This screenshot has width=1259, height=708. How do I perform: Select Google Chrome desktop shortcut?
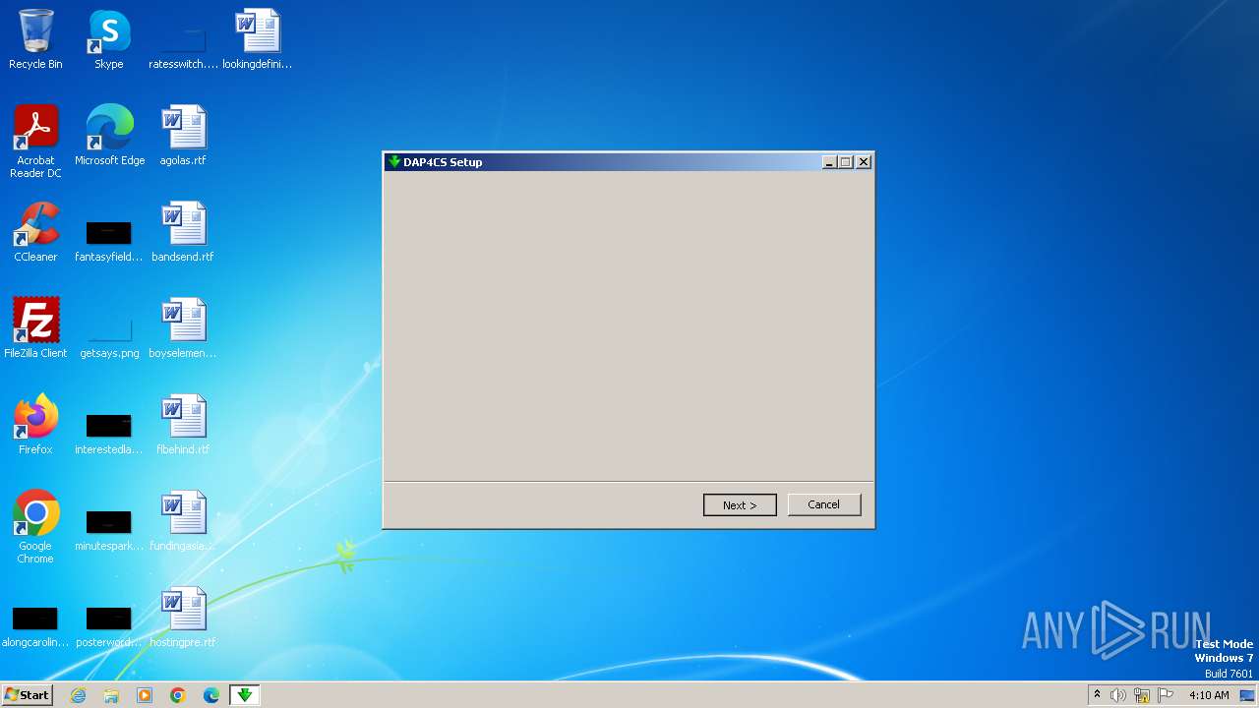click(x=35, y=527)
